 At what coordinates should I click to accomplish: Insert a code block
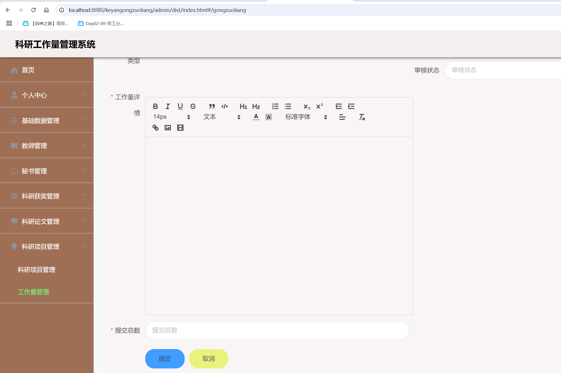point(225,106)
